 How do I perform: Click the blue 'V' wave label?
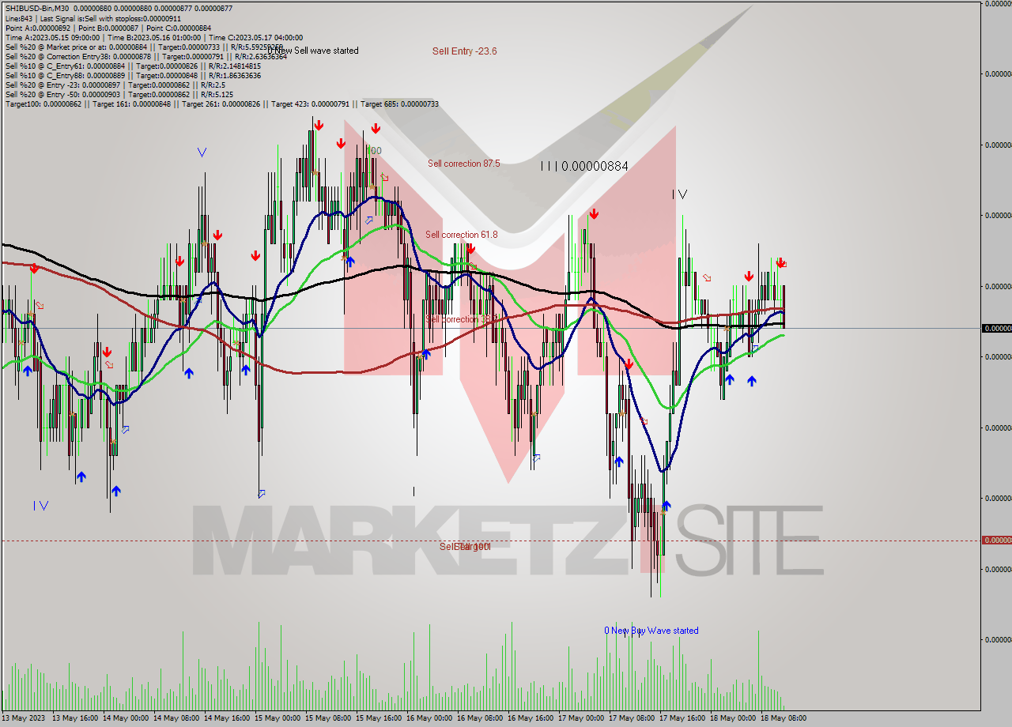coord(202,153)
